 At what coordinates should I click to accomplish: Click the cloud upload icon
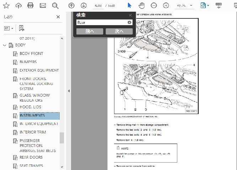[x=18, y=5]
